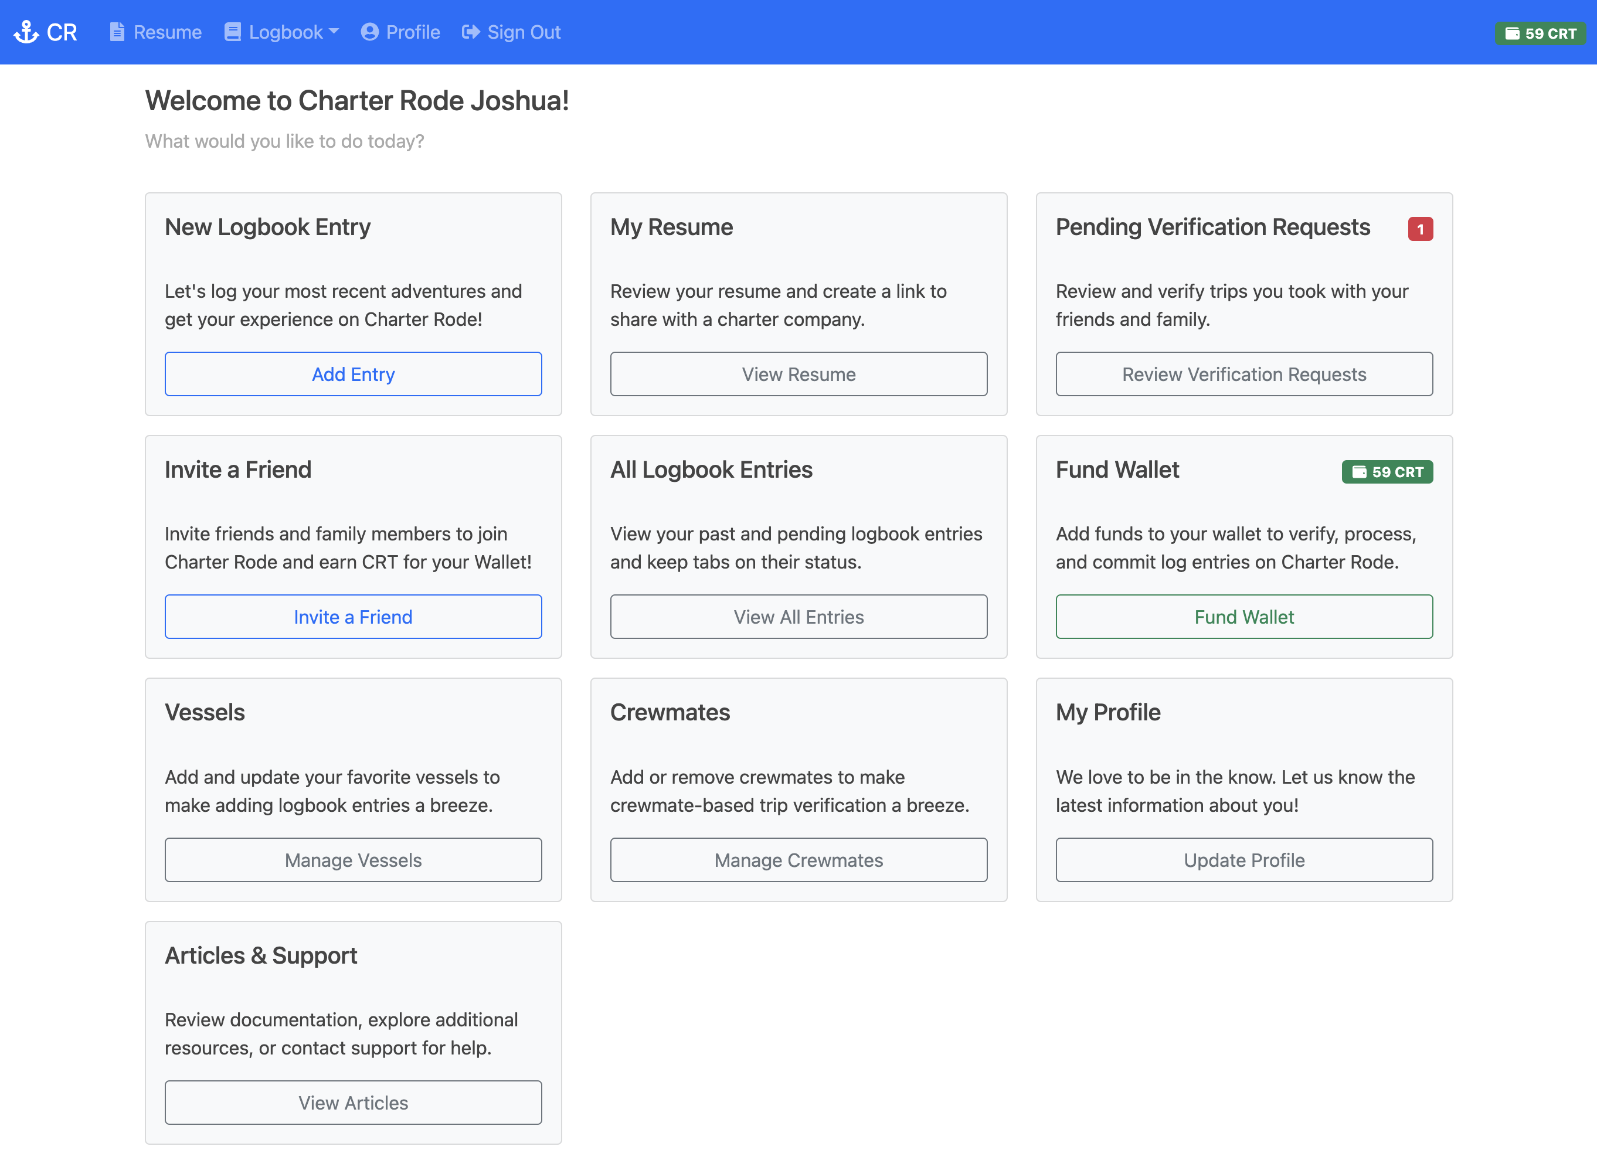
Task: Click the Invite a Friend button
Action: [x=354, y=617]
